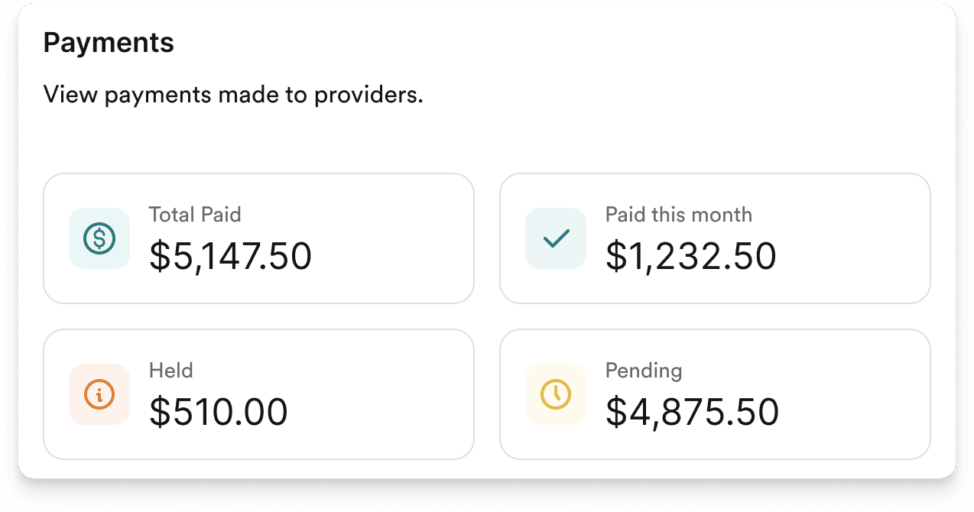
Task: Click the Held card label text
Action: (x=171, y=371)
